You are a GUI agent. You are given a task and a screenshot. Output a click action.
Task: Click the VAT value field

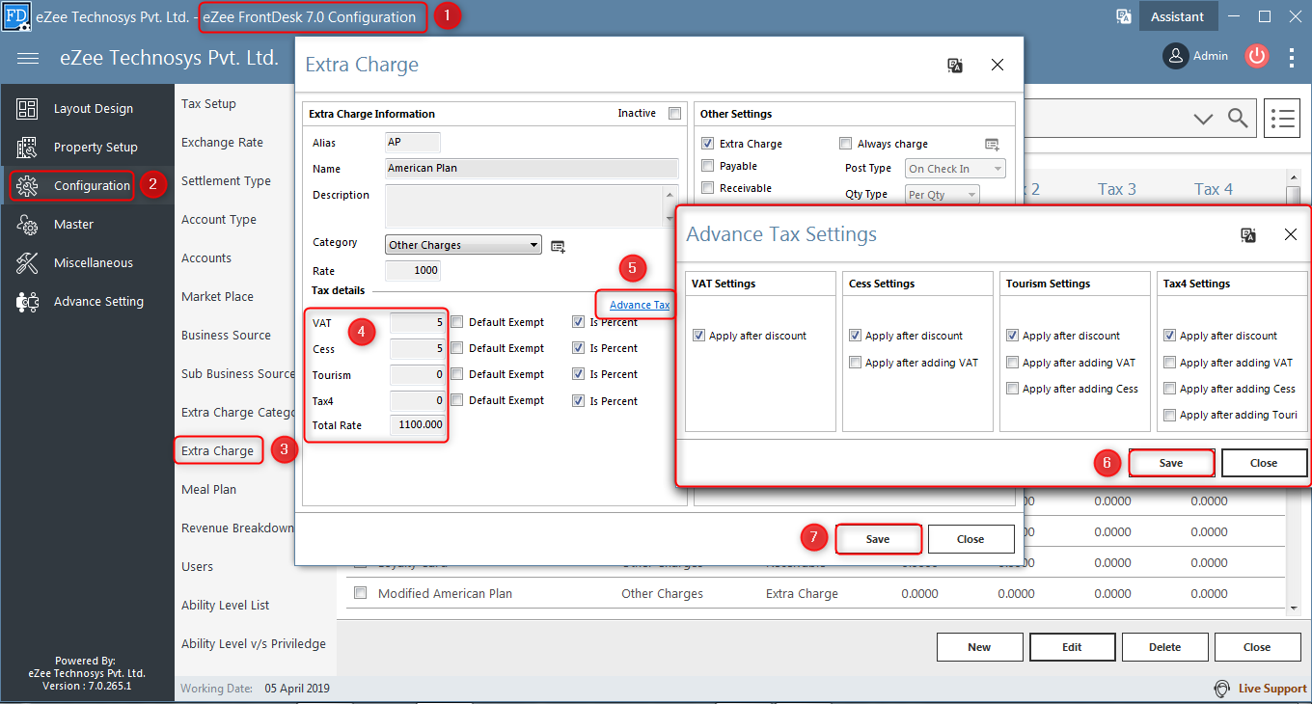pos(417,322)
